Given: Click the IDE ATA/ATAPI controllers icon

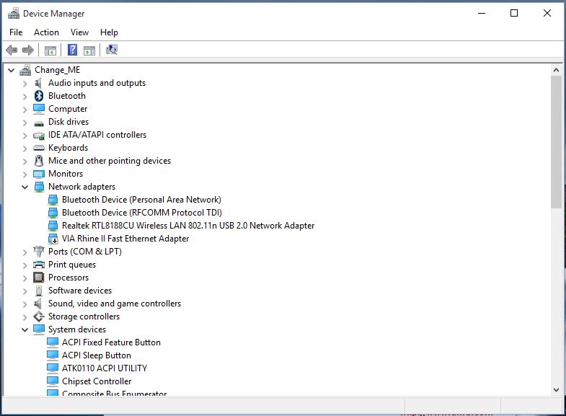Looking at the screenshot, I should click(x=39, y=136).
